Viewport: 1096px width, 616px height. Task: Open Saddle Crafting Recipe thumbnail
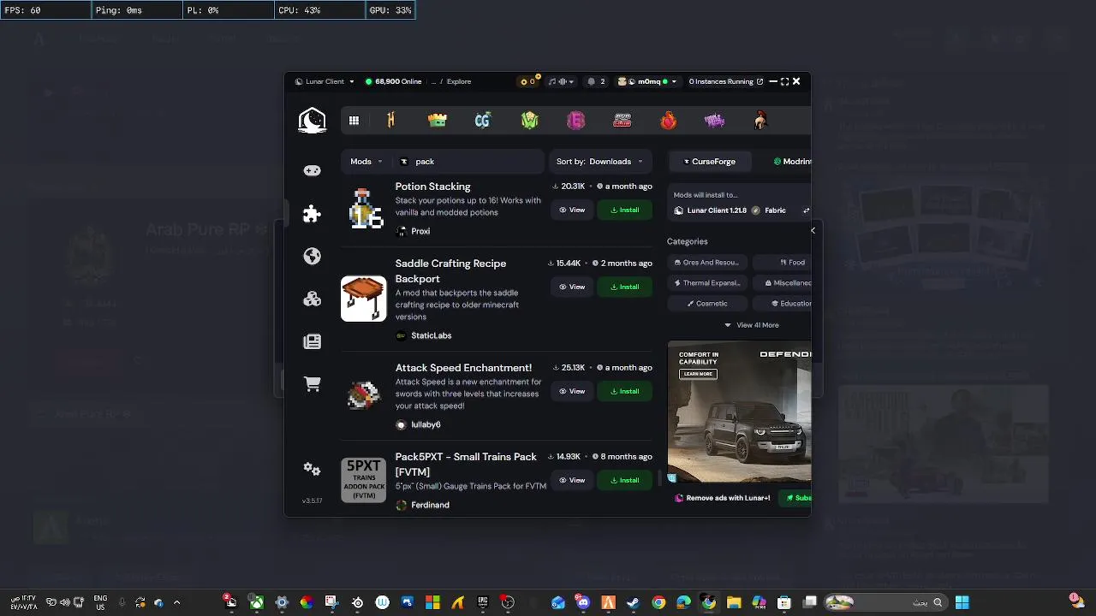pos(364,299)
